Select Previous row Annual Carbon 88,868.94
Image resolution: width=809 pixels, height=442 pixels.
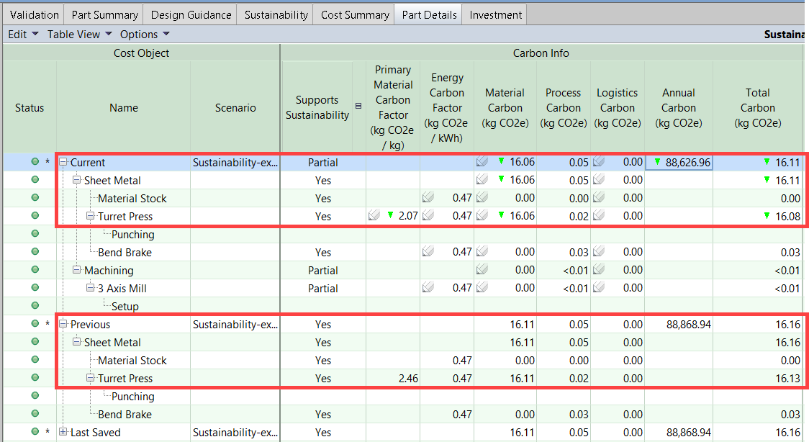[x=679, y=324]
